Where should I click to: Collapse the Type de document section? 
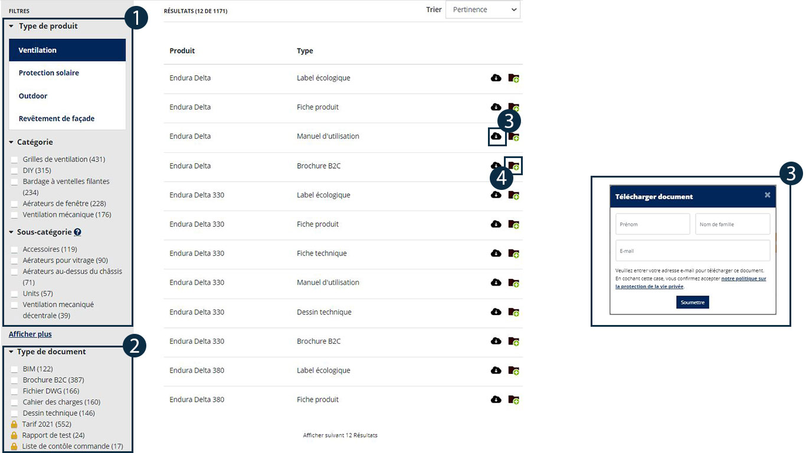pyautogui.click(x=11, y=352)
